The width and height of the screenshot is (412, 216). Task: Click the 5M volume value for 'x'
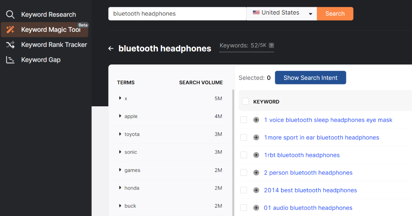coord(218,98)
